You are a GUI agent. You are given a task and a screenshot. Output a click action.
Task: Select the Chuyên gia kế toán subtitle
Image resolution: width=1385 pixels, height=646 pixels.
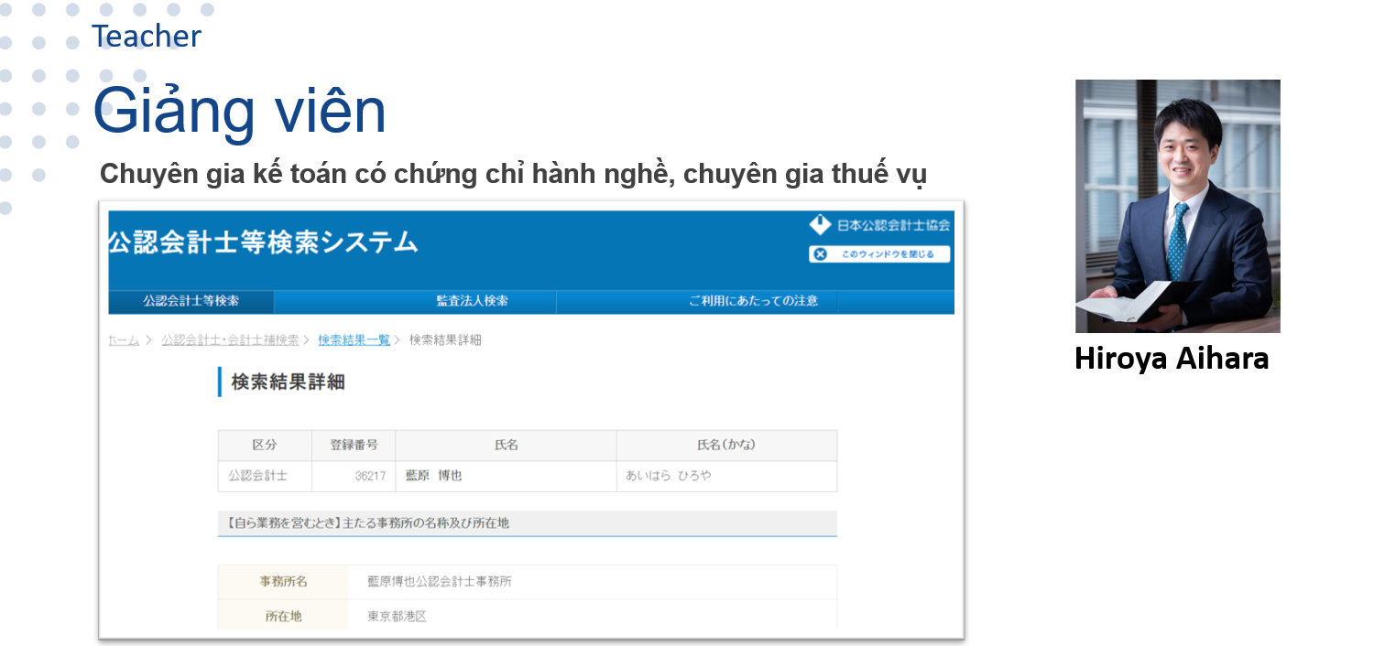click(x=513, y=174)
